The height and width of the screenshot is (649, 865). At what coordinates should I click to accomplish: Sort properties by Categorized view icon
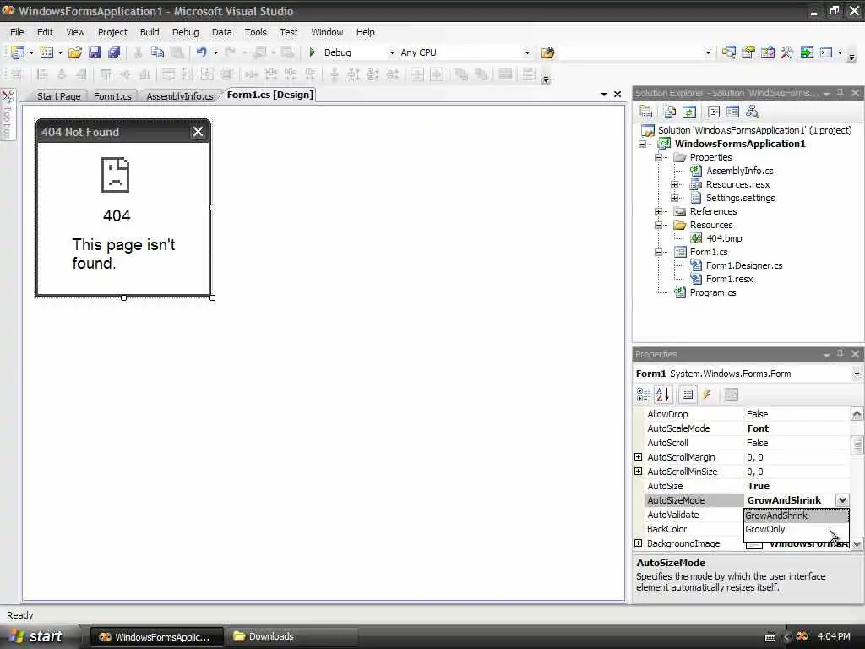click(x=643, y=394)
